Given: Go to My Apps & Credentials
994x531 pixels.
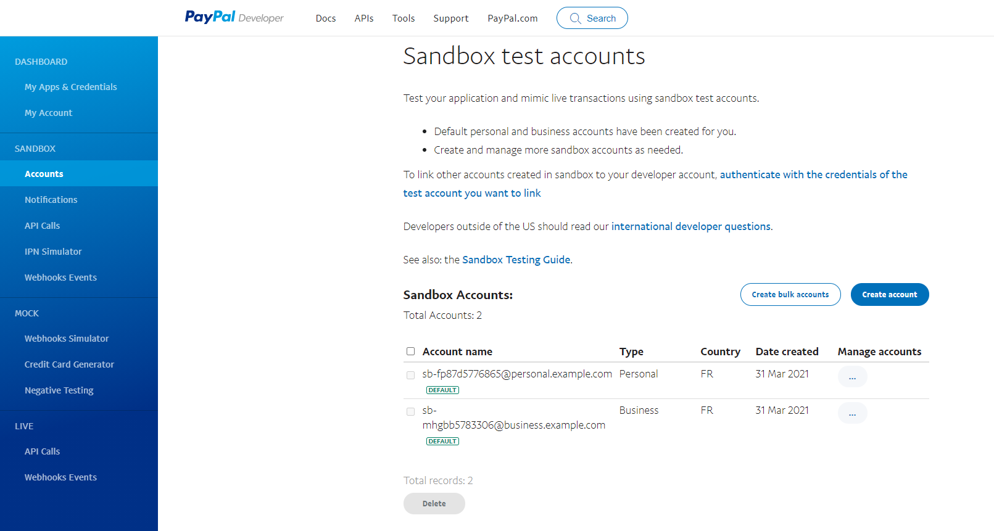Looking at the screenshot, I should click(x=70, y=87).
